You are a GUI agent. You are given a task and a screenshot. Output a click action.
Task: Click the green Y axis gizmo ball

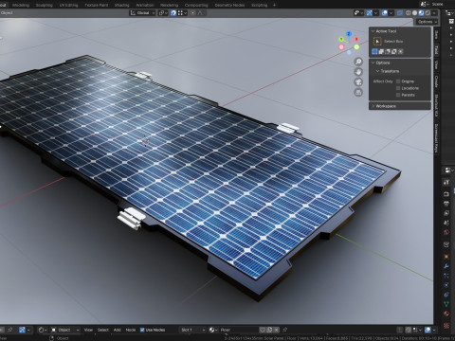point(341,39)
